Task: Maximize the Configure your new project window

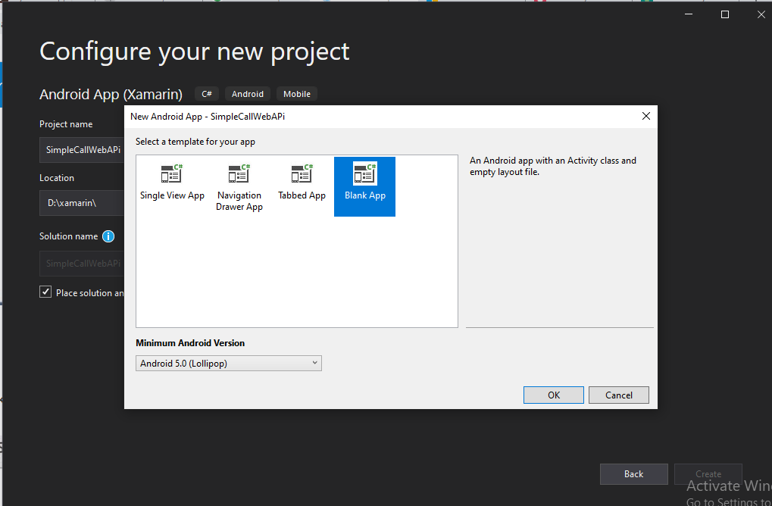Action: pyautogui.click(x=725, y=14)
